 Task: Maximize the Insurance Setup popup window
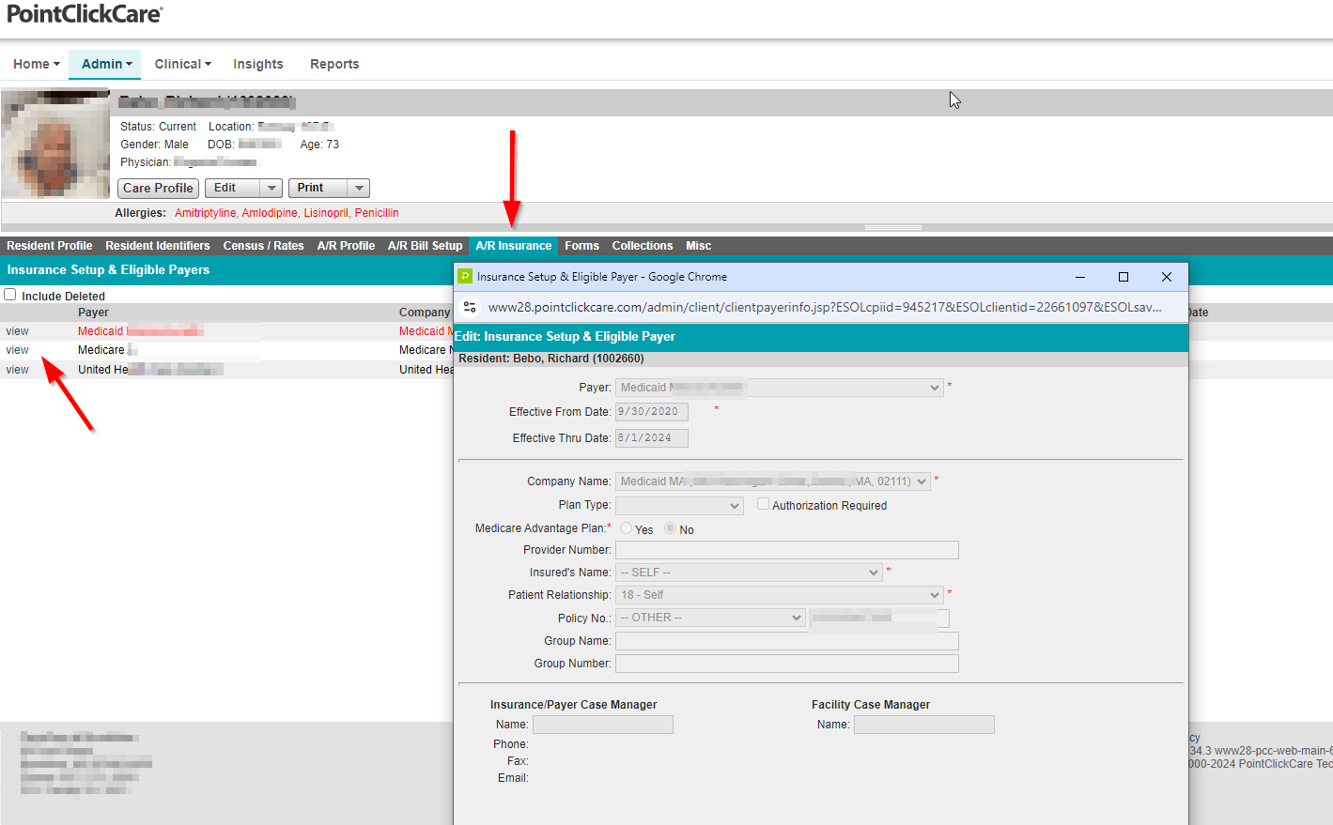point(1124,277)
